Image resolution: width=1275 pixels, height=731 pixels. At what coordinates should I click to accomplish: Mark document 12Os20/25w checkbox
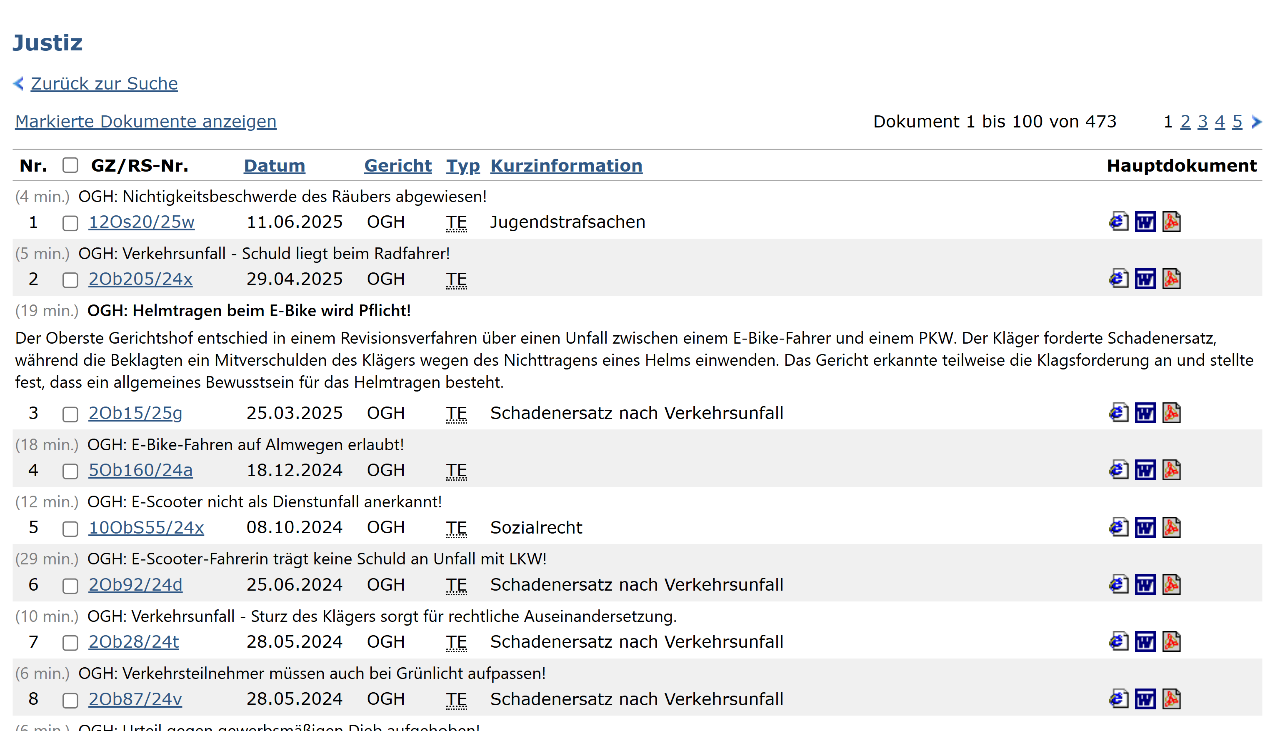(70, 223)
